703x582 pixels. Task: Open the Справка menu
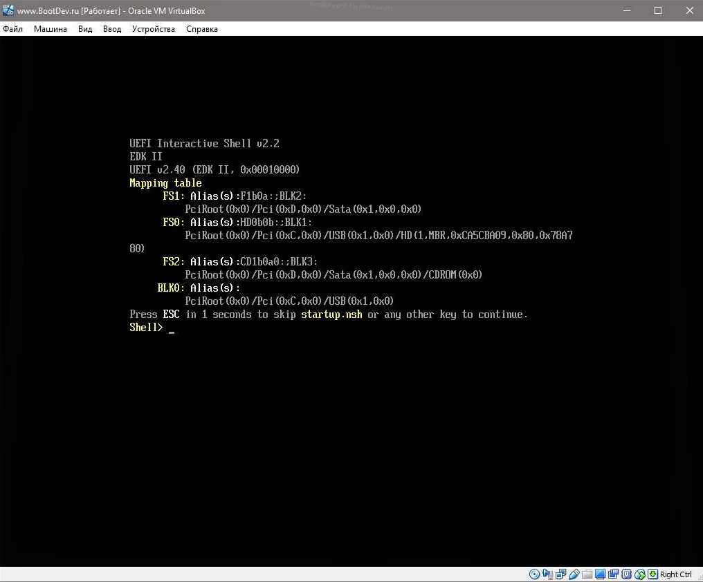tap(201, 28)
